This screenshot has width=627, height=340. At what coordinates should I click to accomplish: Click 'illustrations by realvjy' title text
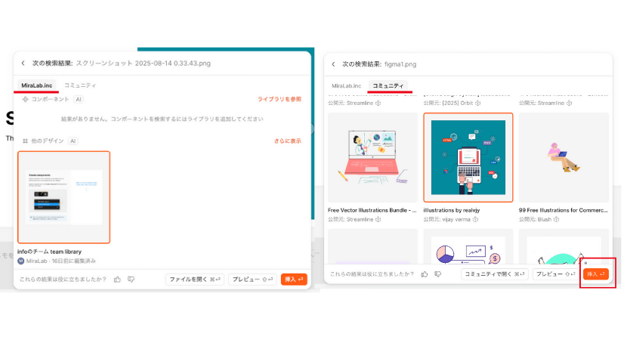point(452,210)
